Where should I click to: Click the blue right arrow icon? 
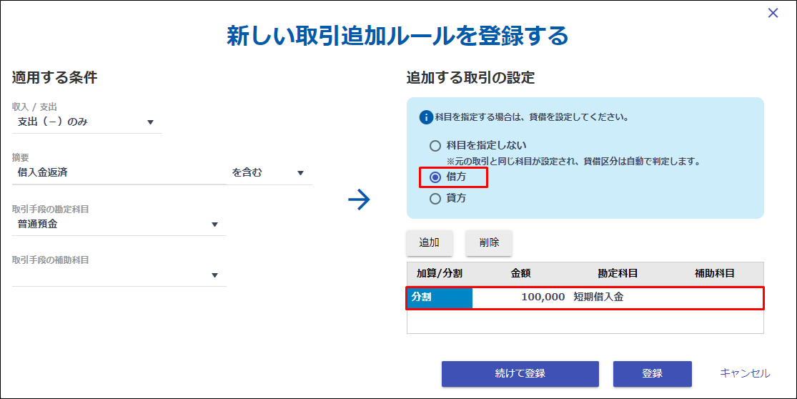coord(359,199)
